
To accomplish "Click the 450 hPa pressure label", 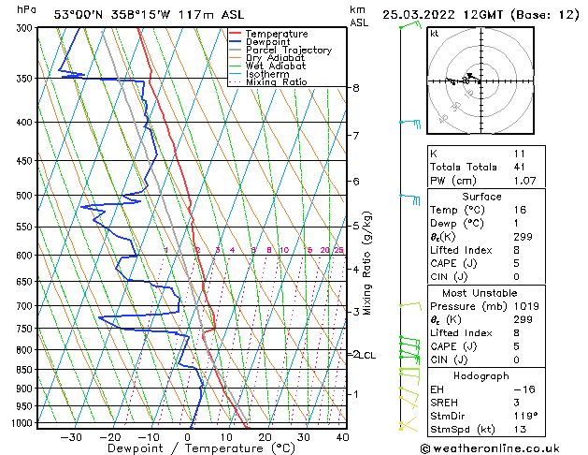I will pos(26,161).
